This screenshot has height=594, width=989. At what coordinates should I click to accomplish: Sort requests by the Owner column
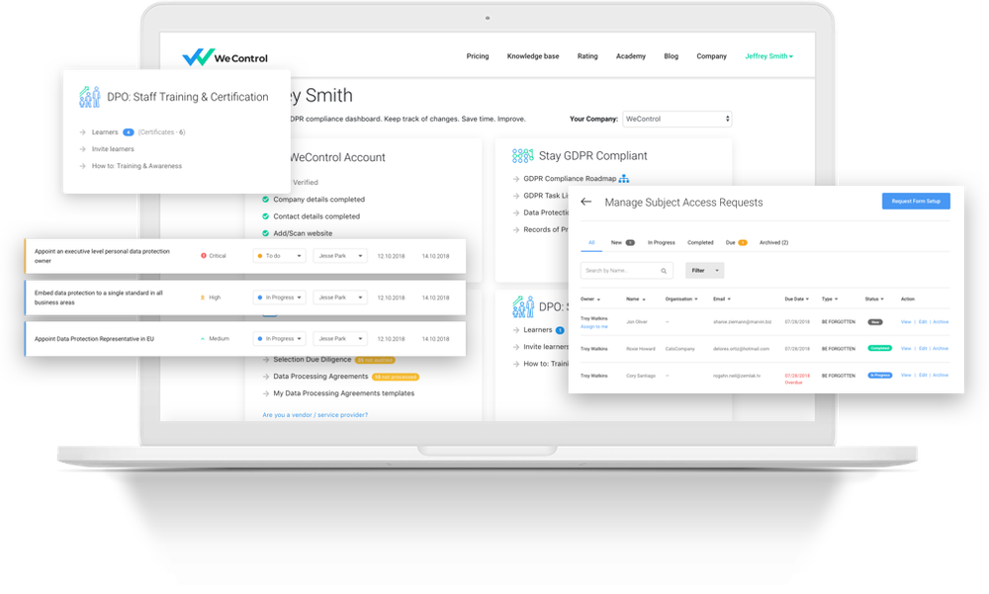pyautogui.click(x=589, y=298)
